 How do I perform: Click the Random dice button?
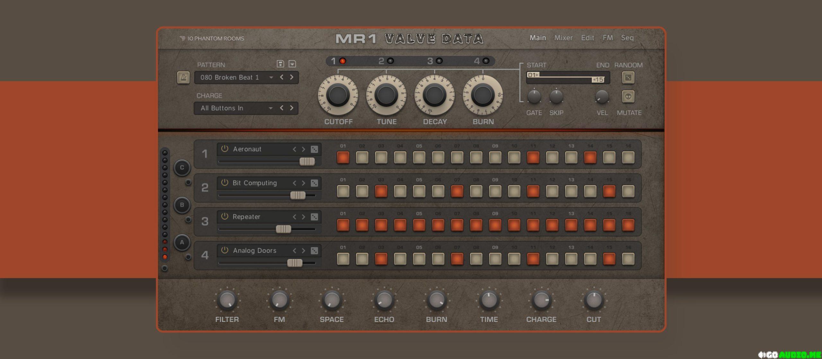(x=628, y=78)
